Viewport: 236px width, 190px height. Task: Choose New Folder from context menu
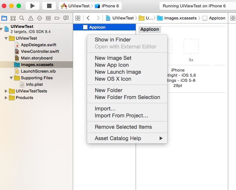pos(127,90)
